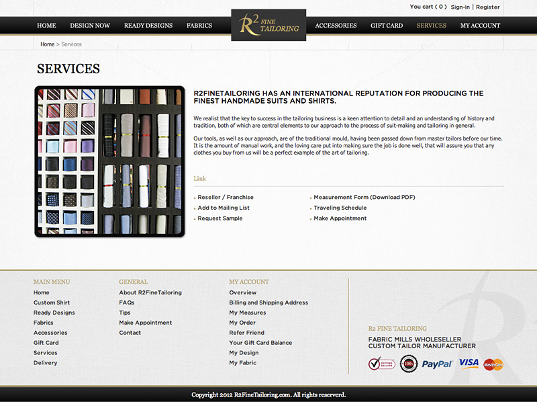Click the copyright 2012 R2FineTailoring.com text
The width and height of the screenshot is (537, 402).
[x=268, y=395]
